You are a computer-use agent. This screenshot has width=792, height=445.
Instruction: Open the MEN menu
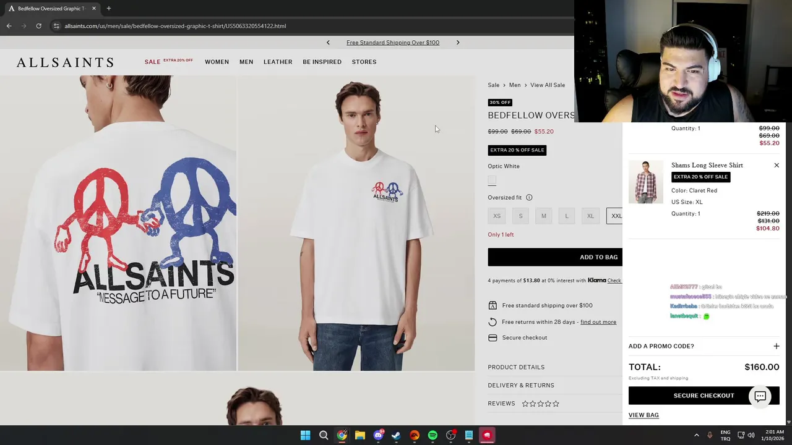(x=246, y=62)
